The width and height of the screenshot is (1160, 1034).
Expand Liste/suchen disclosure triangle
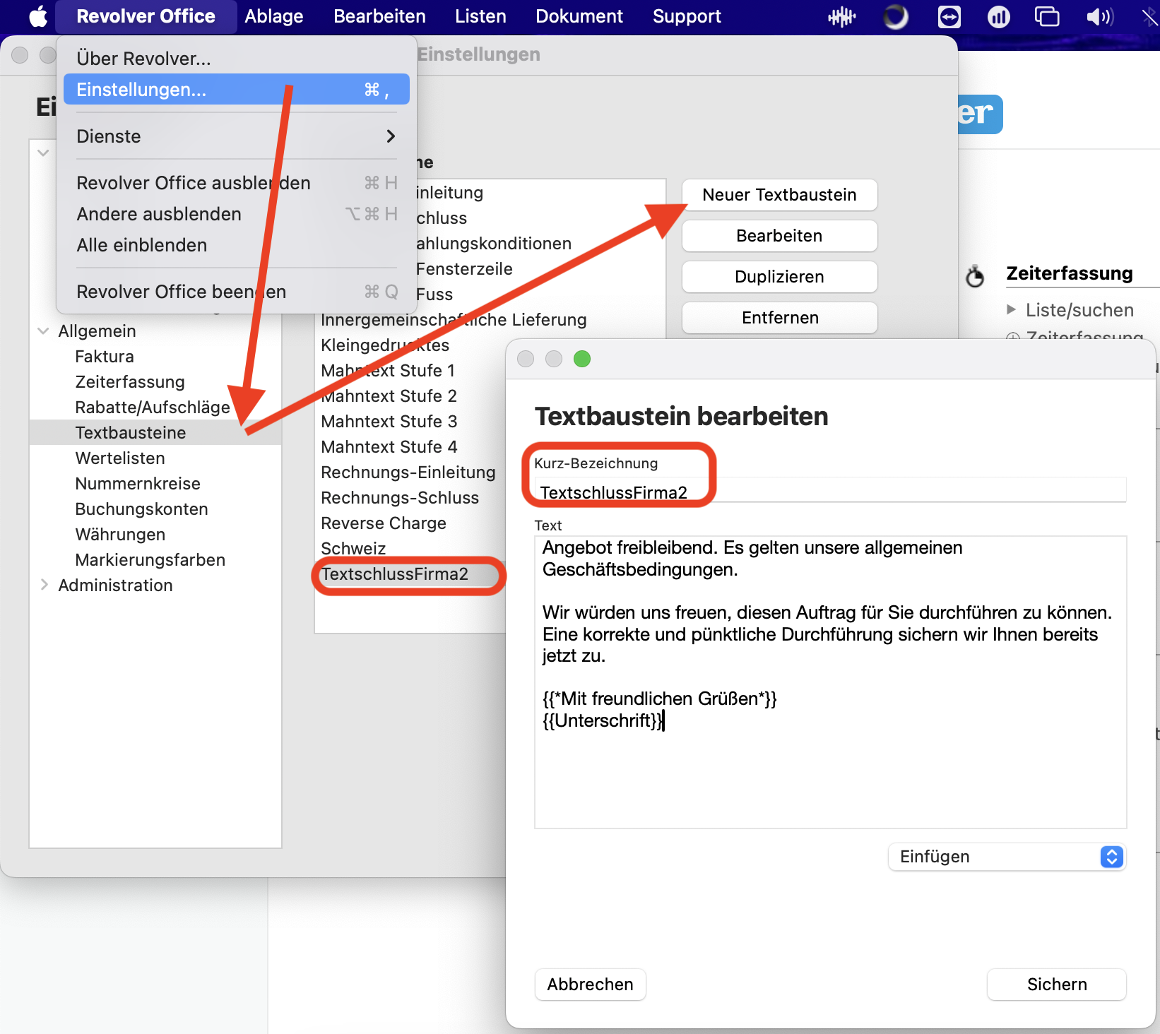click(1011, 309)
